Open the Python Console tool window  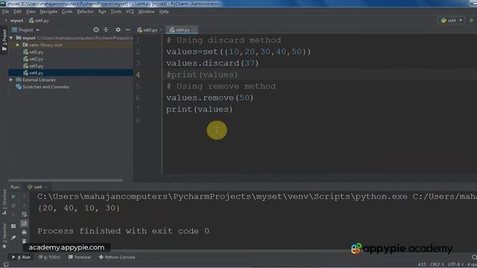[117, 257]
